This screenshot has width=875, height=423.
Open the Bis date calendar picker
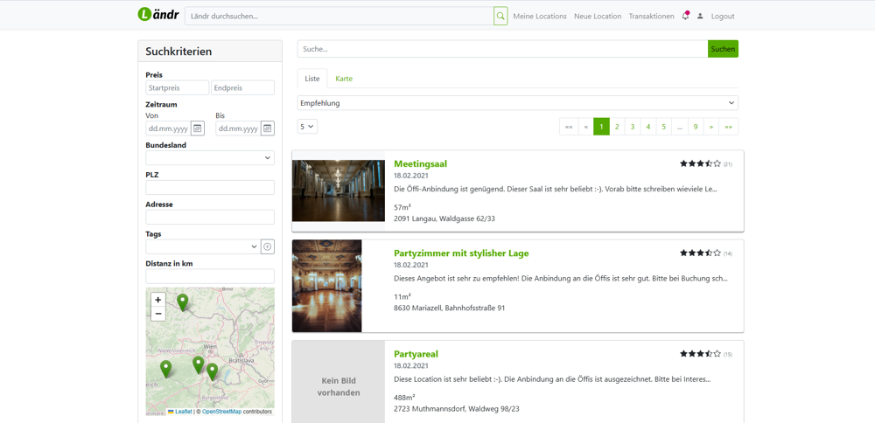pyautogui.click(x=268, y=128)
